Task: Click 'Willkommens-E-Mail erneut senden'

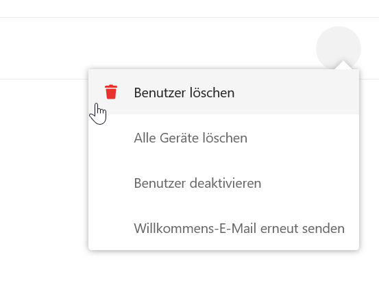Action: click(223, 227)
